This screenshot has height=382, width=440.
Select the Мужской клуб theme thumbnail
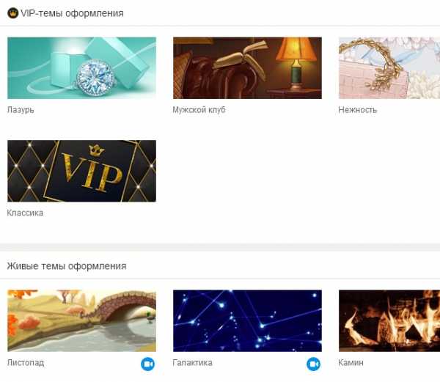pyautogui.click(x=248, y=68)
